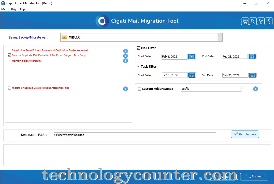Disable the Mail Filter checkbox
The image size is (274, 184).
pos(138,48)
